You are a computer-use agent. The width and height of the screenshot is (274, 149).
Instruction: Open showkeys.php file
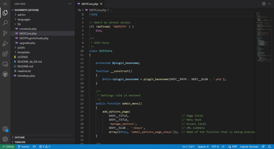(x=43, y=76)
